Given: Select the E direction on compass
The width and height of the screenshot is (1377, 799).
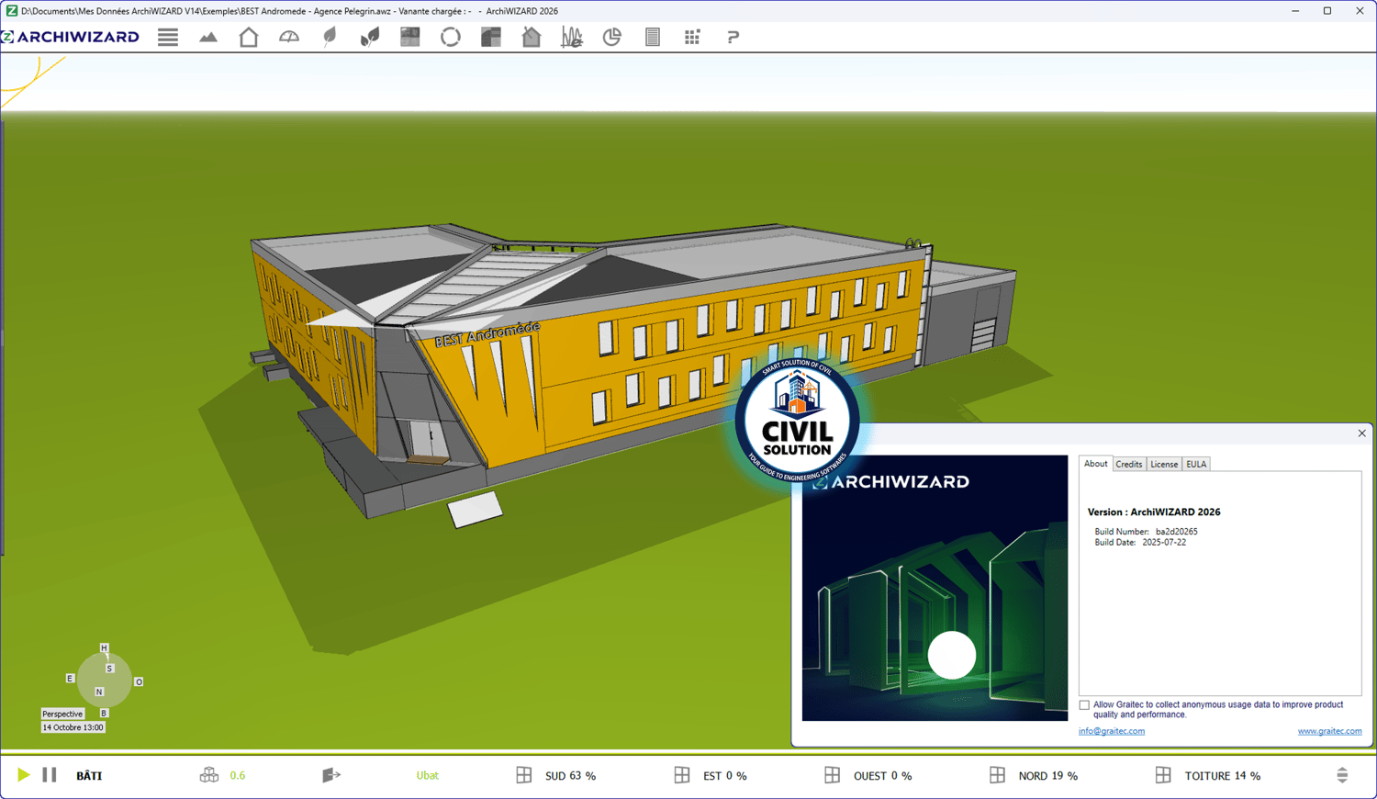Looking at the screenshot, I should coord(70,679).
